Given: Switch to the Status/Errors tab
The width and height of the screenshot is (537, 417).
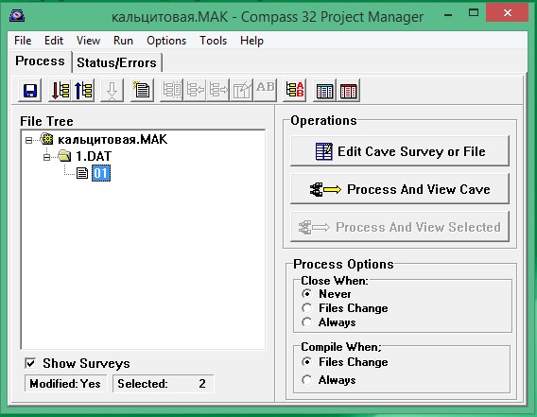Looking at the screenshot, I should [116, 62].
